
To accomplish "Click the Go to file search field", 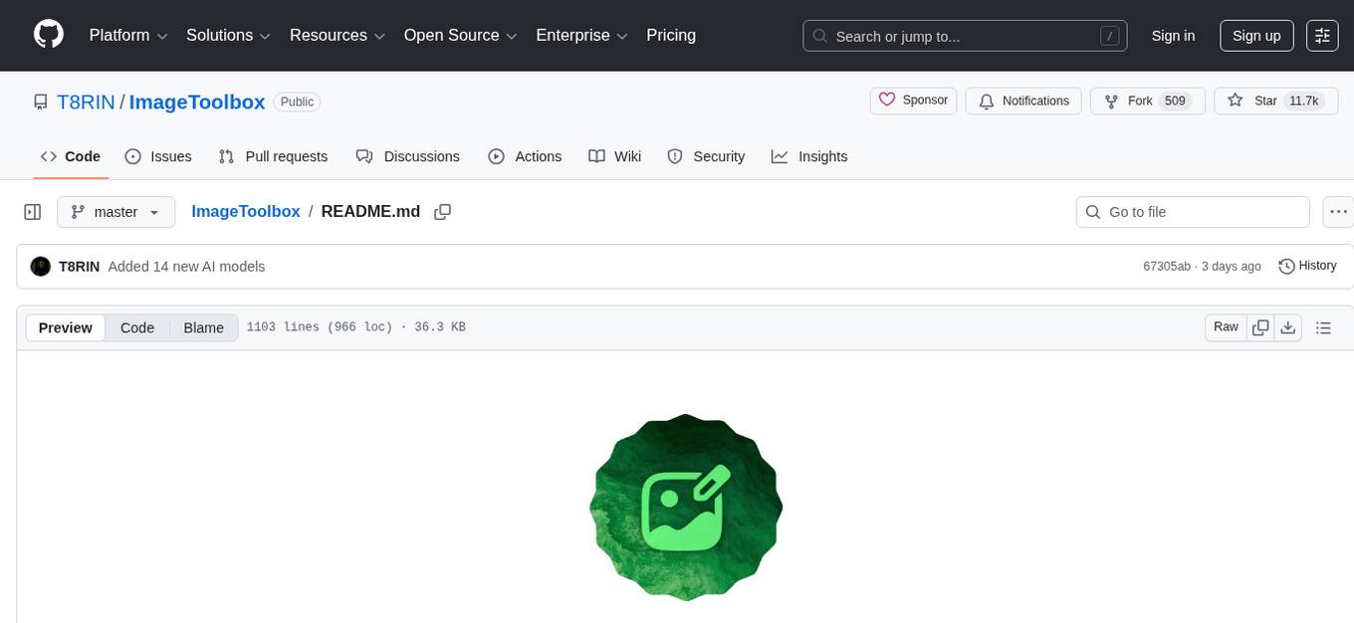I will tap(1193, 211).
